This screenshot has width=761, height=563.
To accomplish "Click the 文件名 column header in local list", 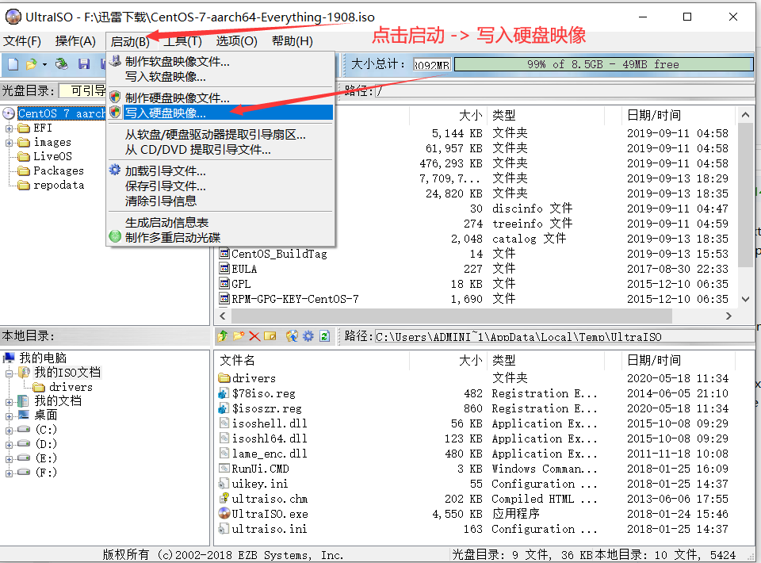I will coord(312,360).
